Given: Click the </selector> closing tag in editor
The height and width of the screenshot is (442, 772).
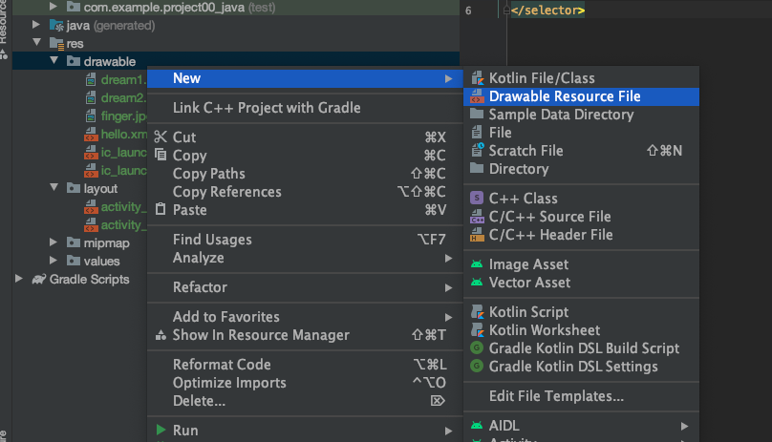Looking at the screenshot, I should (x=547, y=10).
